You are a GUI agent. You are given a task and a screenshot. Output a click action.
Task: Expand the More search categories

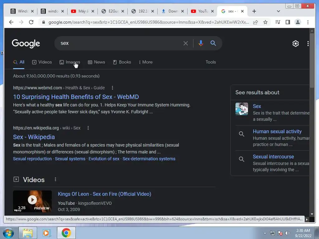(146, 62)
